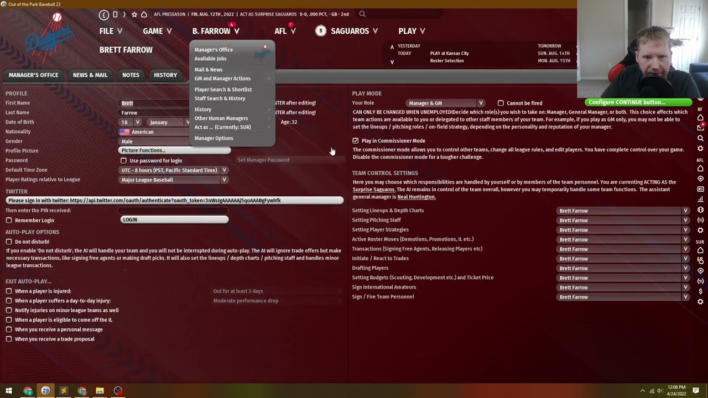Click the Twitter PIN input field
Image resolution: width=708 pixels, height=398 pixels.
[173, 211]
